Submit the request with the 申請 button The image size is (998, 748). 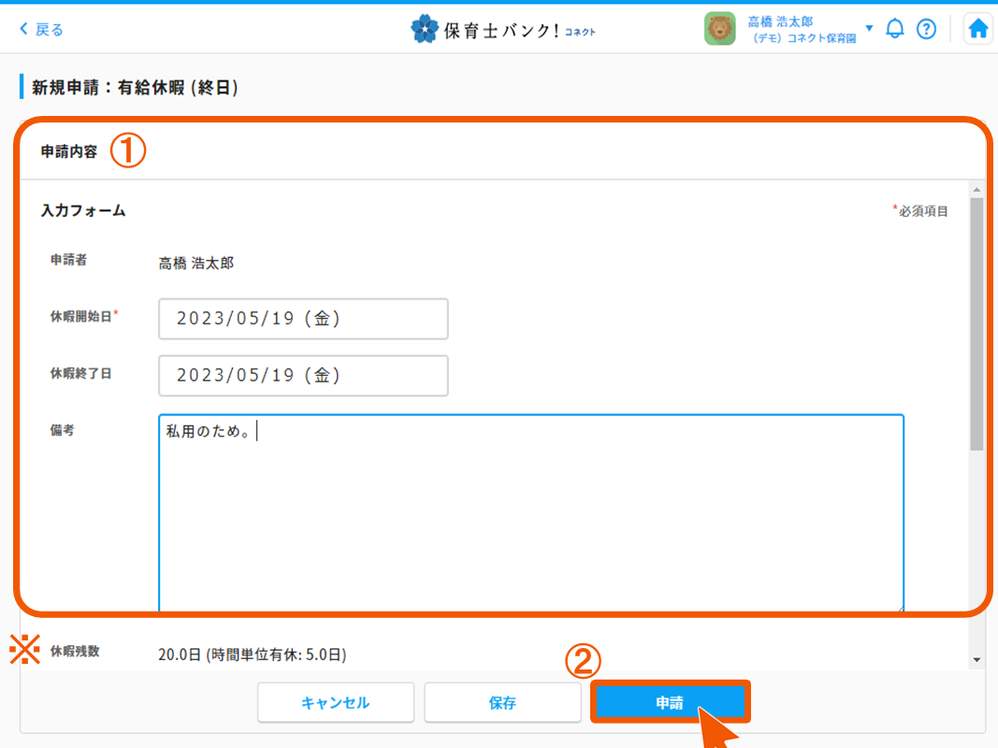point(670,703)
